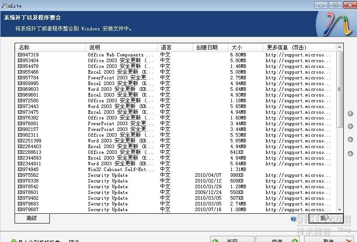Select the KB969681 entry
This screenshot has width=357, height=242.
pyautogui.click(x=175, y=95)
